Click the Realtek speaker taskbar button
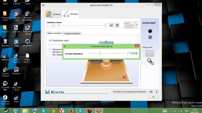 pos(99,110)
